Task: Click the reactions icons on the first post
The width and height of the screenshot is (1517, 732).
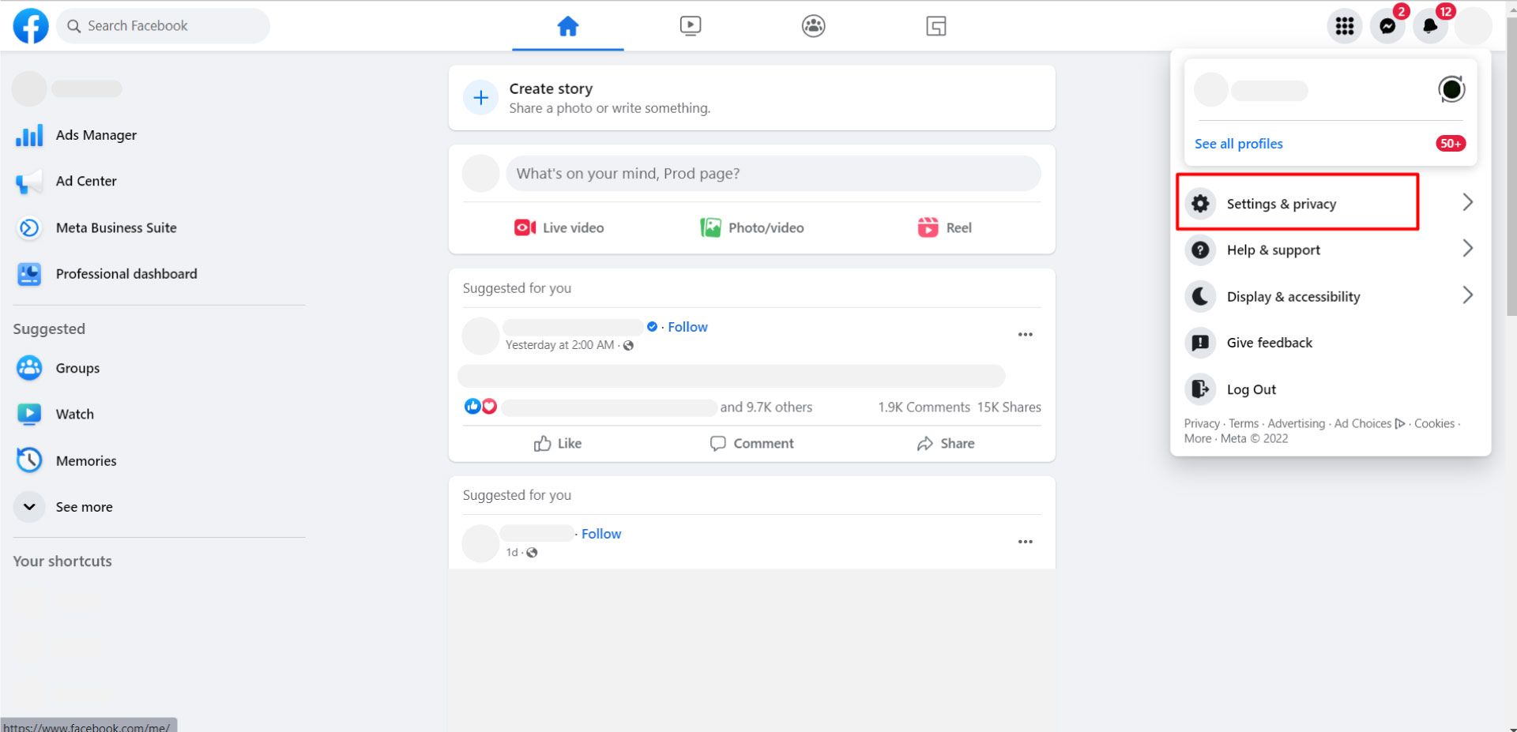Action: (480, 407)
